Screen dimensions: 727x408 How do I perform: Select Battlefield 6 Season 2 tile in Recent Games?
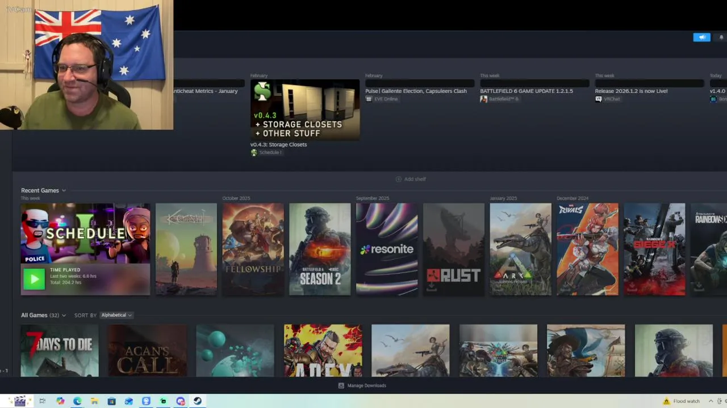[320, 249]
